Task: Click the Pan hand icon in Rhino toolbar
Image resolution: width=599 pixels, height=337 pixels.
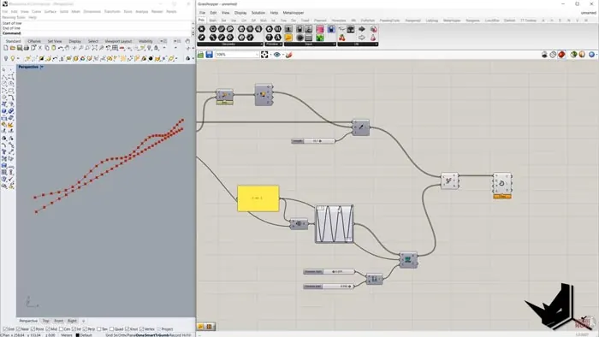Action: (68, 48)
